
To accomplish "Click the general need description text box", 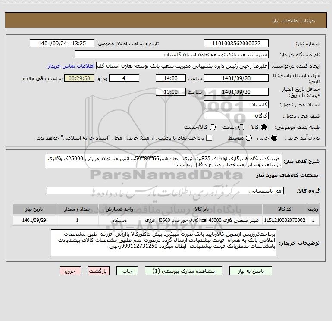I will click(163, 161).
